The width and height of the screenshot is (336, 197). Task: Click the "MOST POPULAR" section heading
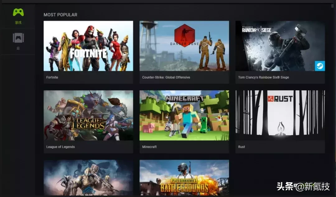pos(60,15)
